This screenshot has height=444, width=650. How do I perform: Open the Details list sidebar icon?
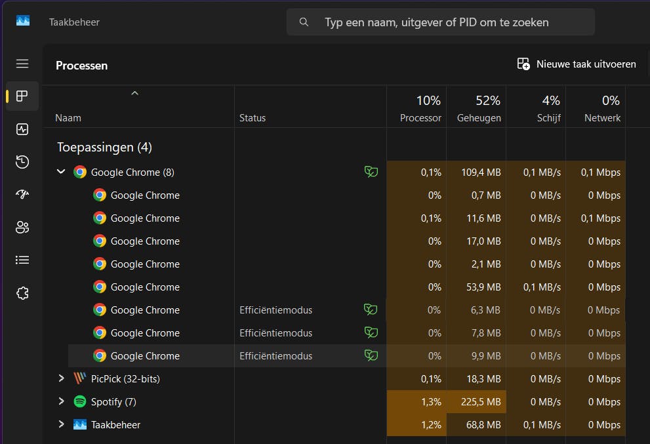click(22, 260)
